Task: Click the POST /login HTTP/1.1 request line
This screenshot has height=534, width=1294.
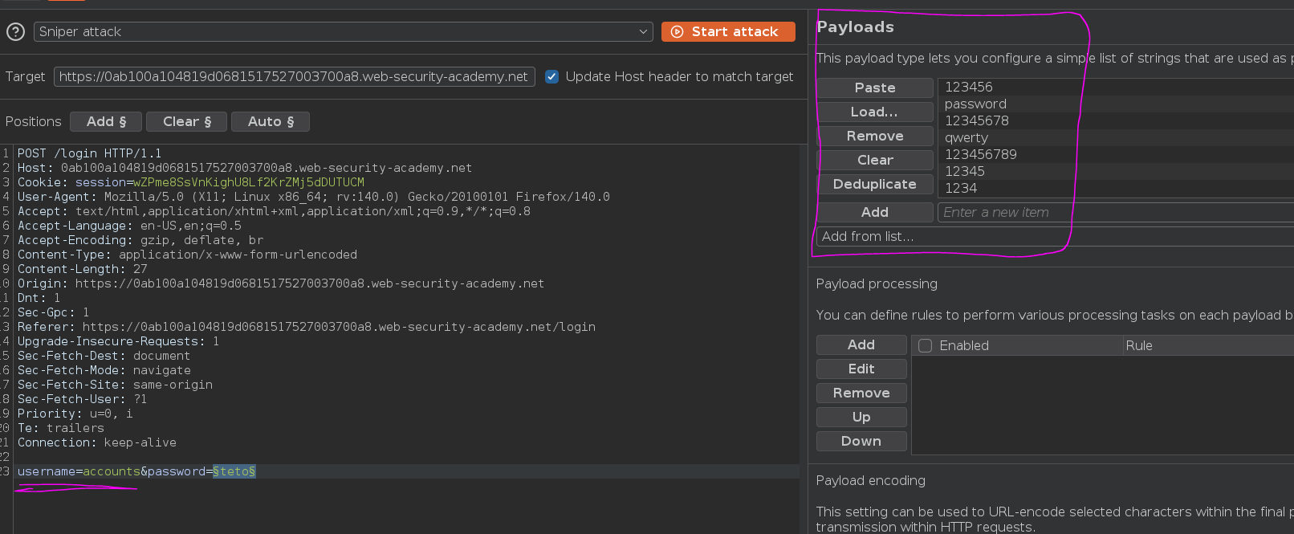Action: tap(89, 153)
